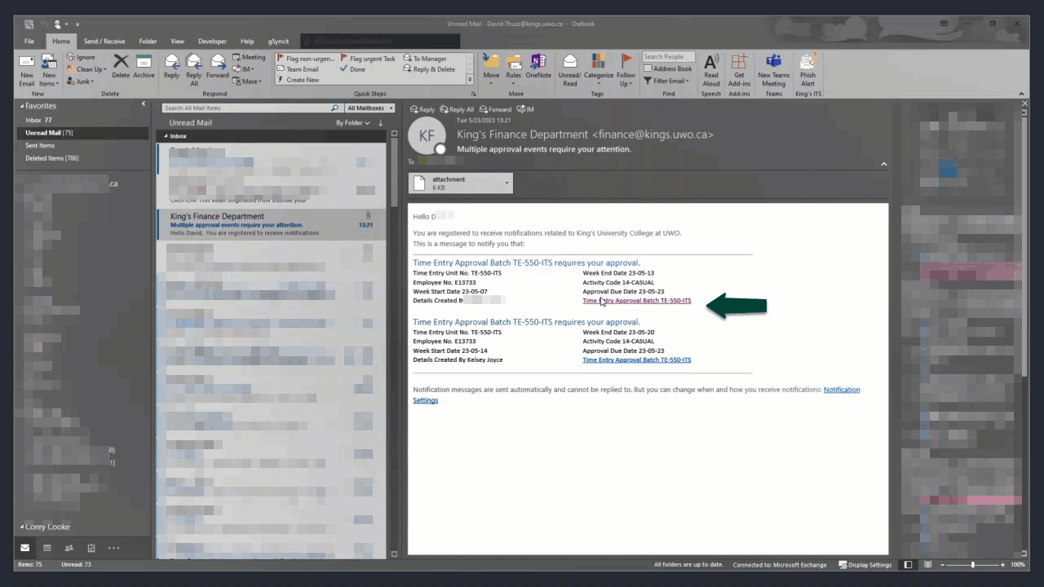The height and width of the screenshot is (587, 1044).
Task: Reply with a Meeting
Action: point(249,57)
